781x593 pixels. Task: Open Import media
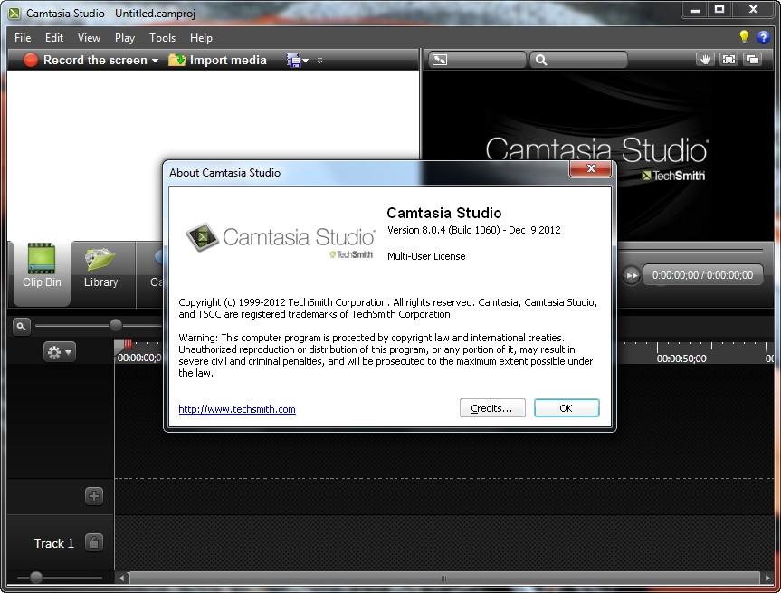pos(217,60)
